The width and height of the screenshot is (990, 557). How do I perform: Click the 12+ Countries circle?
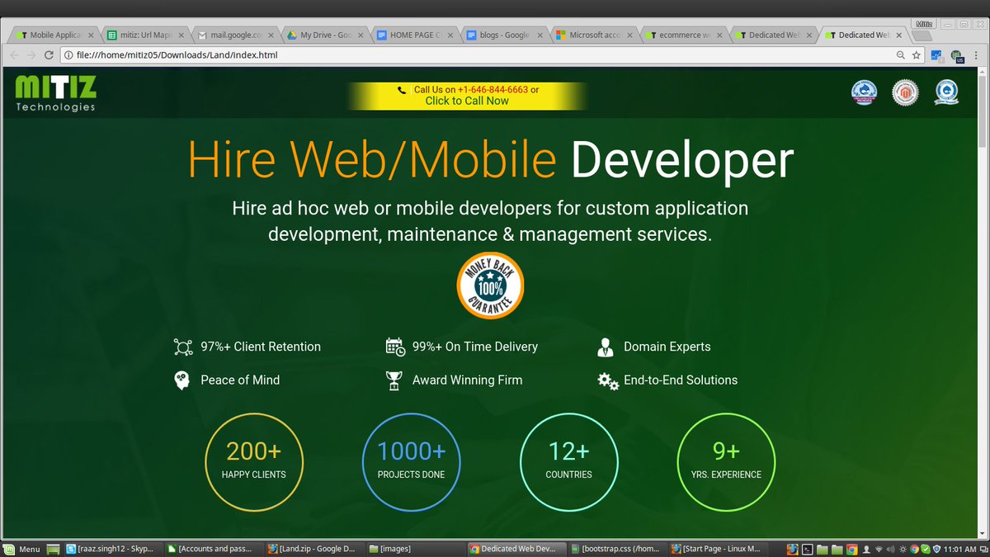(568, 460)
